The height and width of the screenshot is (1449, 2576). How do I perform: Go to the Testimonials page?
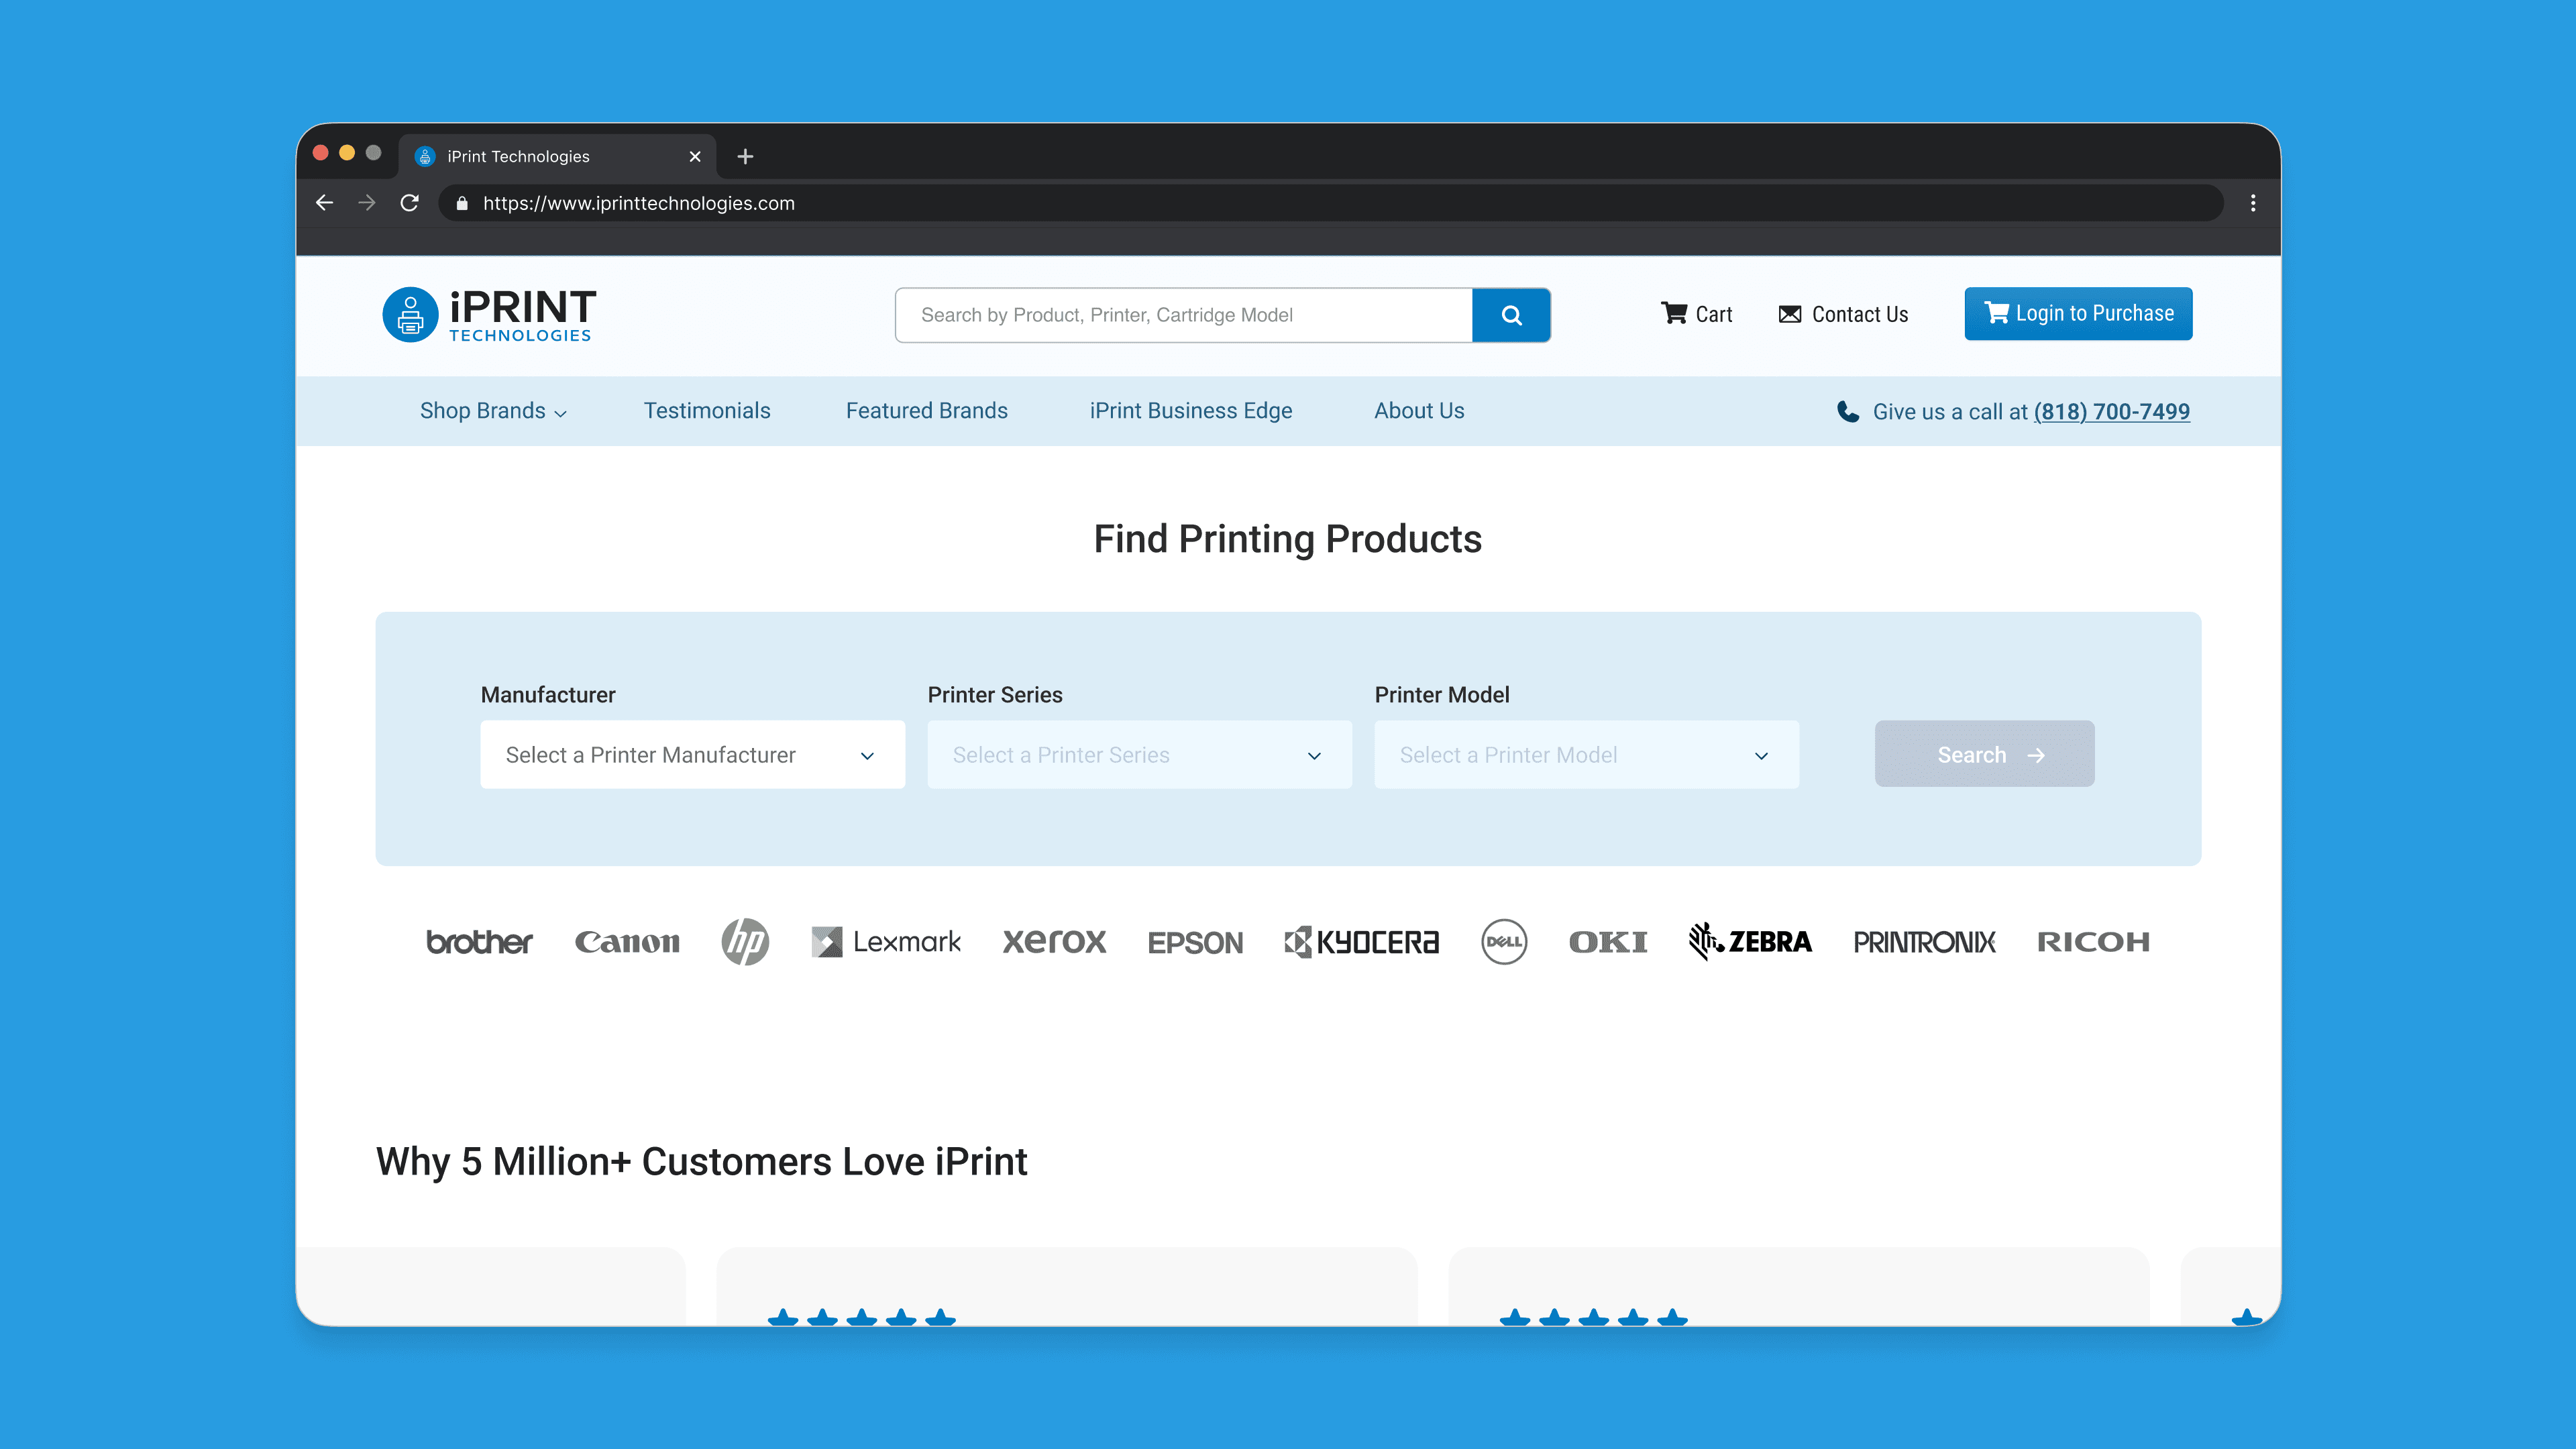tap(706, 411)
